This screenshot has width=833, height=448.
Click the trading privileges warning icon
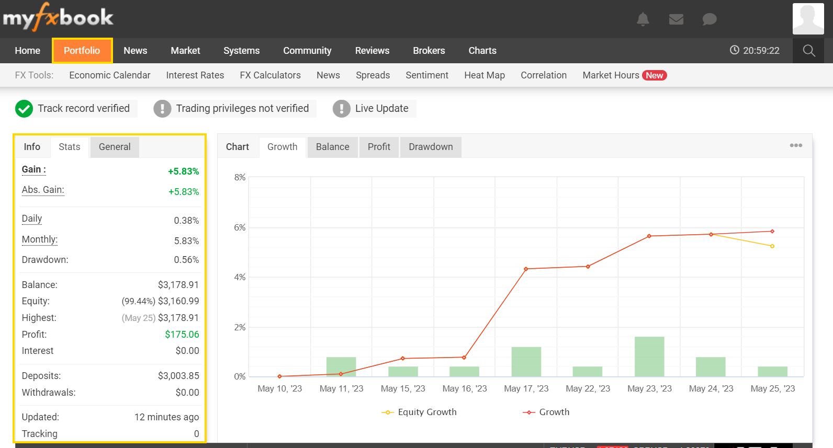162,109
